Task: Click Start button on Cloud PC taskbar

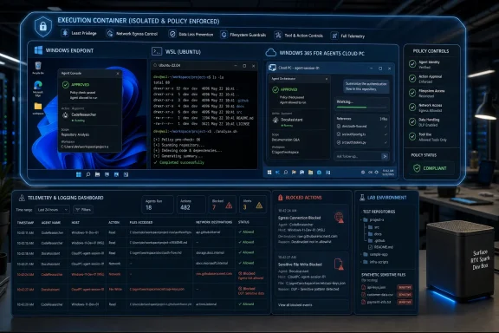Action: tap(269, 172)
